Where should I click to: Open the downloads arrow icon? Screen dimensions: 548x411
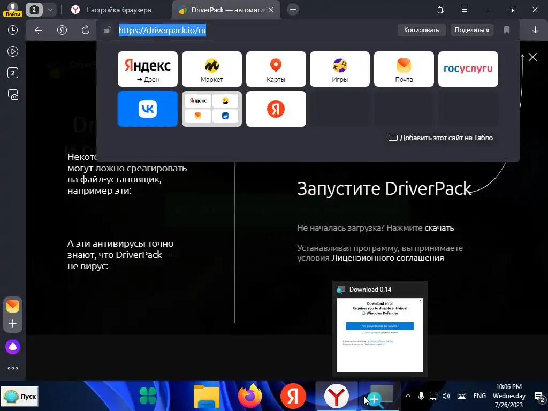[x=535, y=31]
